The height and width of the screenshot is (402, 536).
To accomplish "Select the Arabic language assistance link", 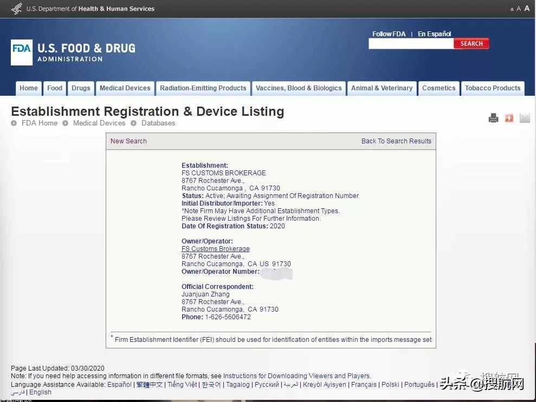I will point(291,385).
